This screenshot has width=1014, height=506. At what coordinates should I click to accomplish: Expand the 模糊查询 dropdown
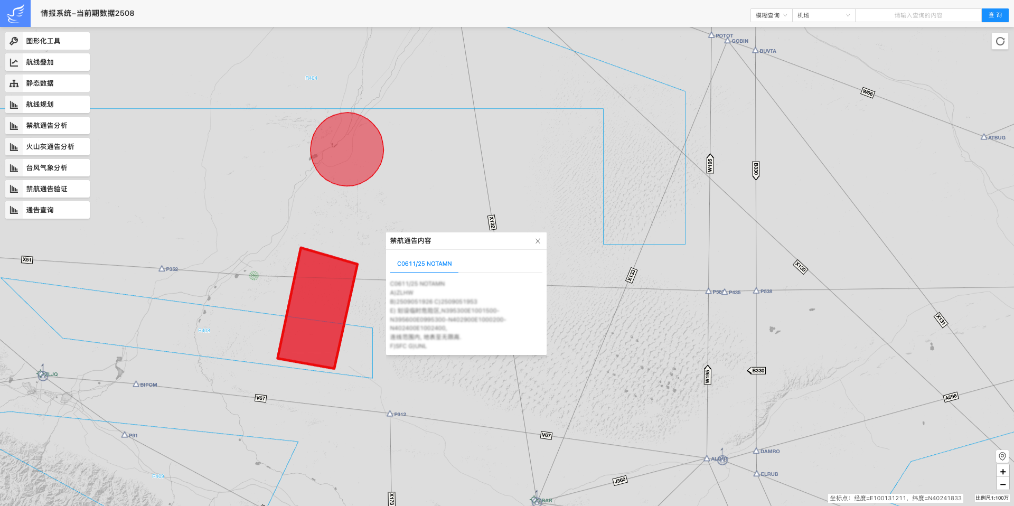[x=771, y=15]
